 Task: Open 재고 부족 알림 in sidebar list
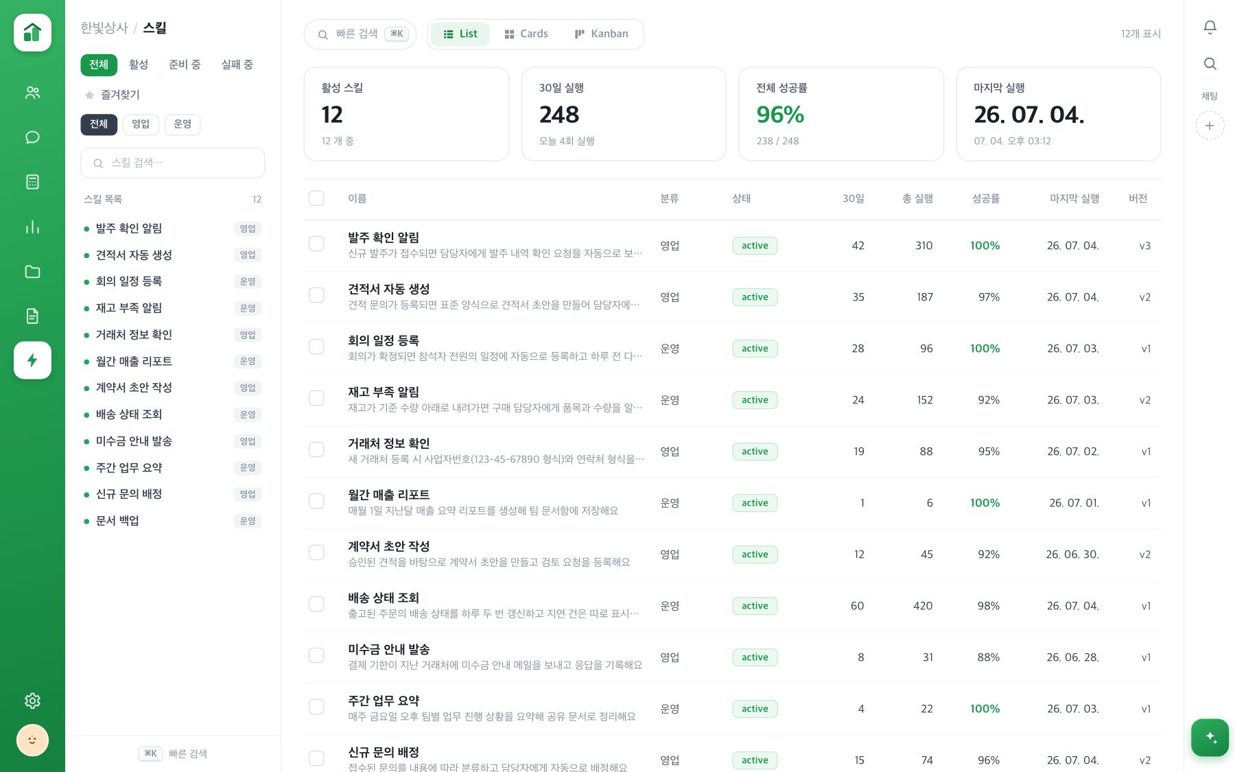(x=173, y=308)
